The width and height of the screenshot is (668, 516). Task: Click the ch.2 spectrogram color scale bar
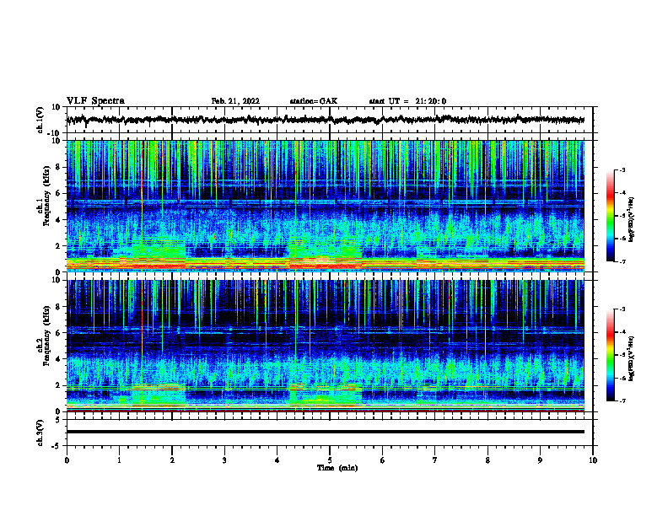(611, 355)
